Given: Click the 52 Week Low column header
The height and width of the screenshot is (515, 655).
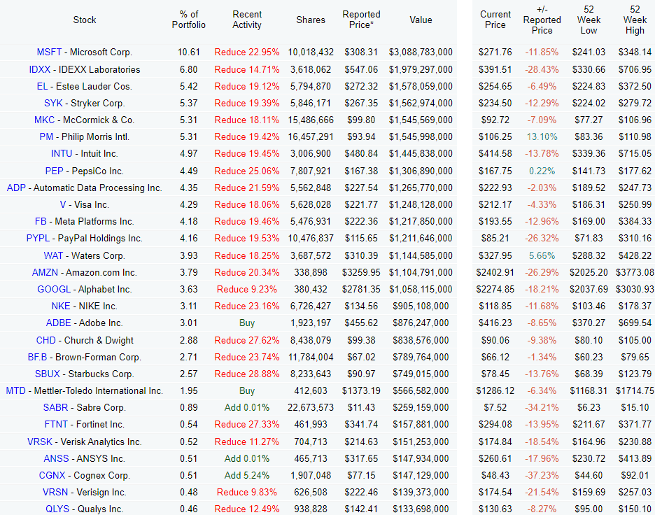Looking at the screenshot, I should pos(589,20).
